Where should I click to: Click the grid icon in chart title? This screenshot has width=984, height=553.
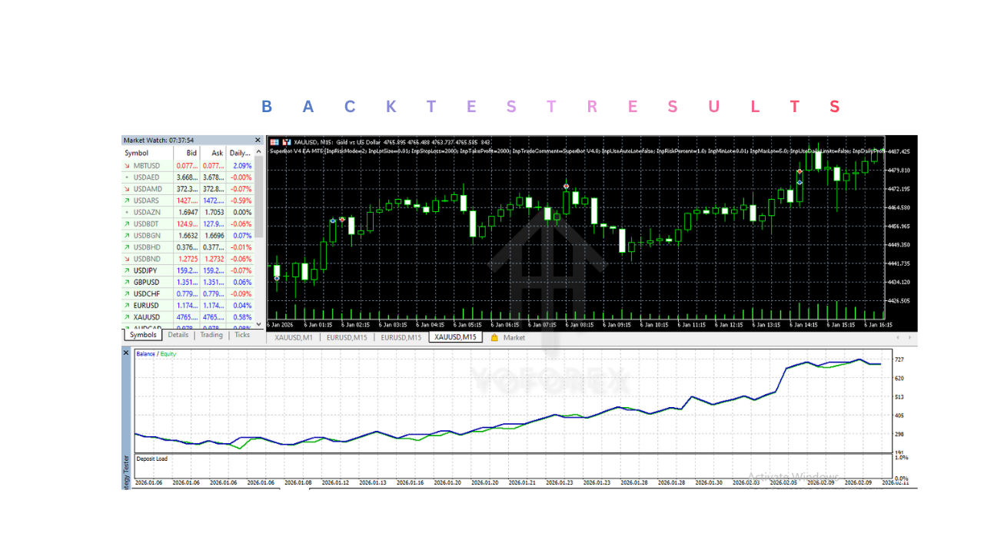pyautogui.click(x=274, y=142)
